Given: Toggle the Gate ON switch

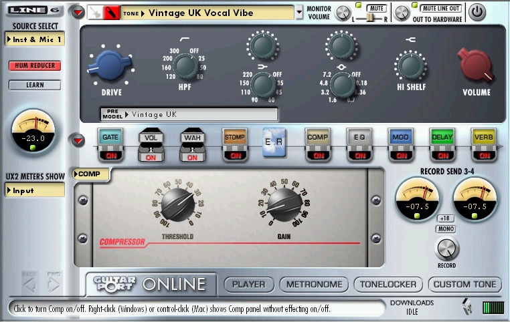Looking at the screenshot, I should click(x=110, y=156).
